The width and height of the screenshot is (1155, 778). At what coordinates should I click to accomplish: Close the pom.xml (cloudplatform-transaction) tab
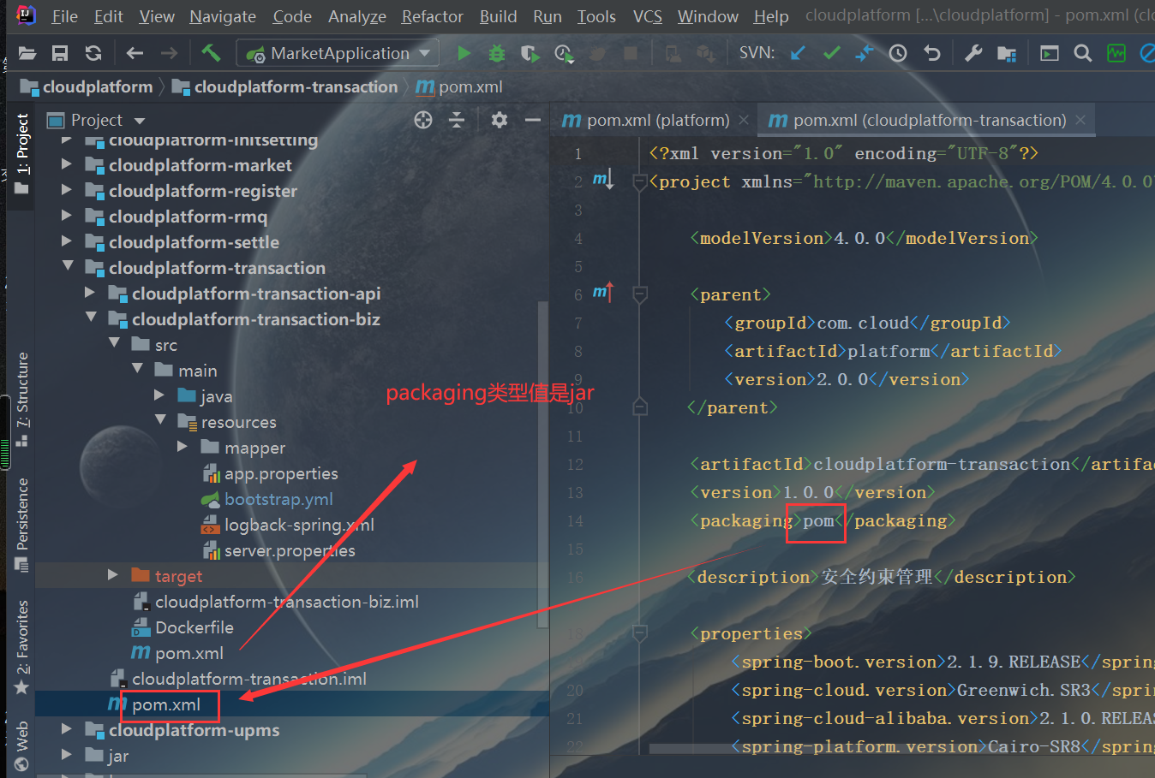[1080, 120]
